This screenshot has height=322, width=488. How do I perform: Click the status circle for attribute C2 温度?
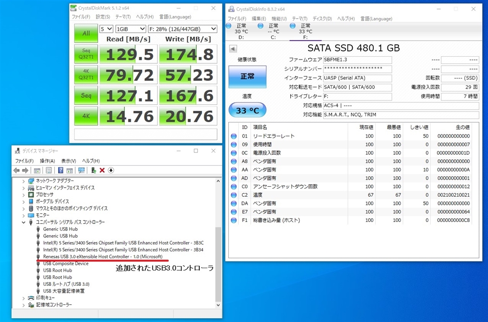click(x=234, y=195)
